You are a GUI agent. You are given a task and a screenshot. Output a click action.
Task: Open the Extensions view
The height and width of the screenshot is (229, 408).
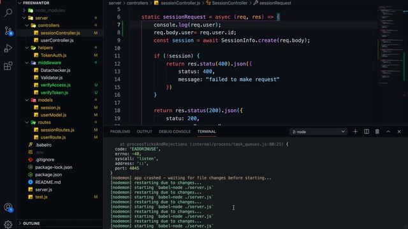8,66
